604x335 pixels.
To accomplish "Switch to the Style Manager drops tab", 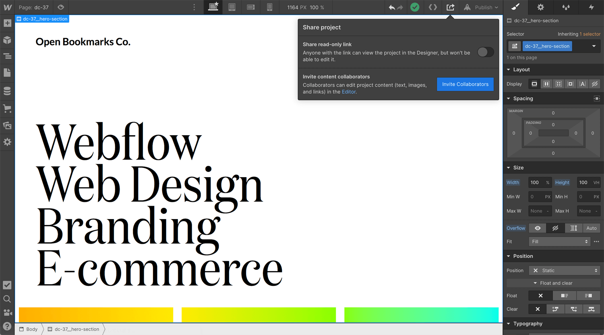I will click(x=566, y=7).
